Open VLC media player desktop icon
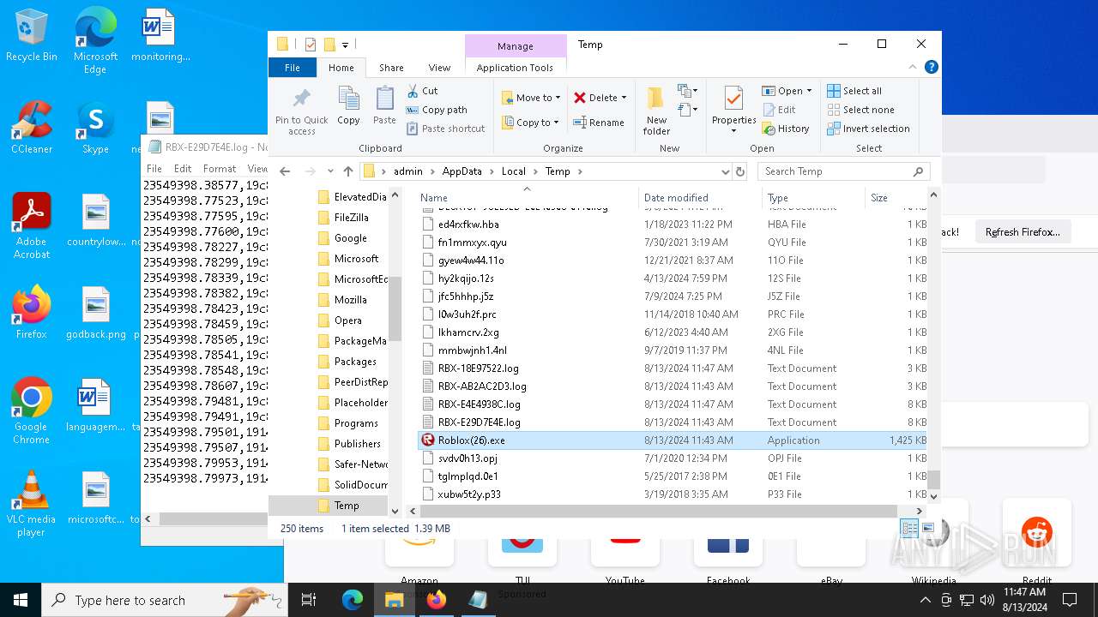 coord(31,504)
